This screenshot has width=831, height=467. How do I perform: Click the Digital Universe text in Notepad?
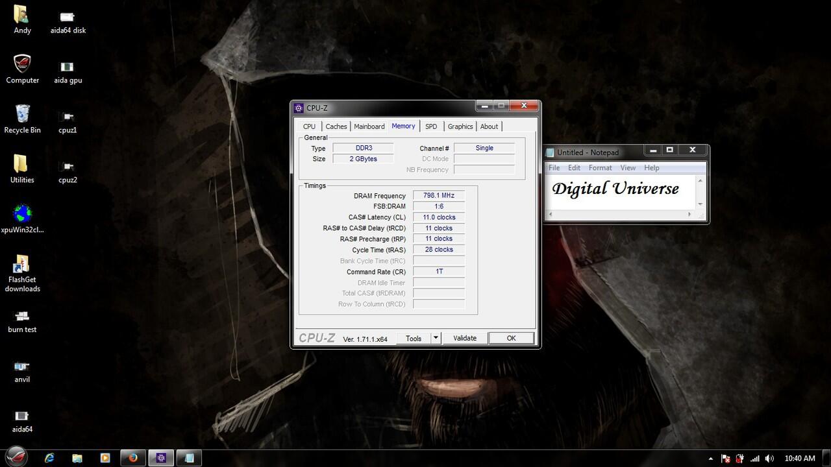tap(615, 189)
